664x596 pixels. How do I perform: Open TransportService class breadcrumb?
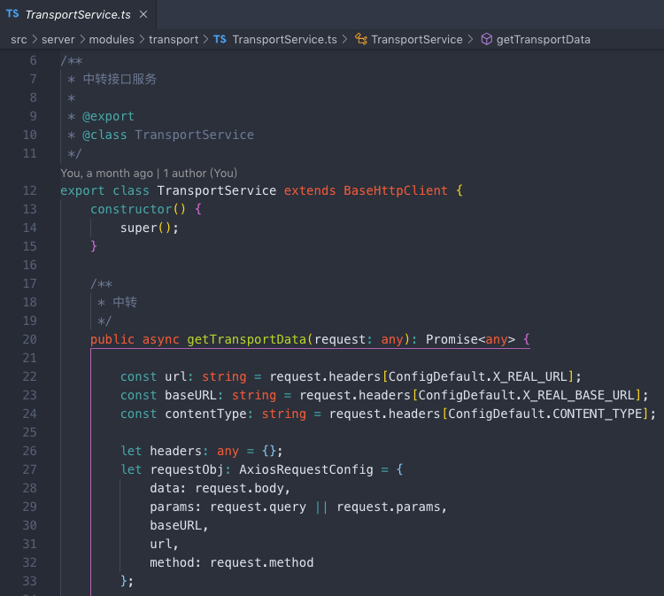tap(417, 39)
